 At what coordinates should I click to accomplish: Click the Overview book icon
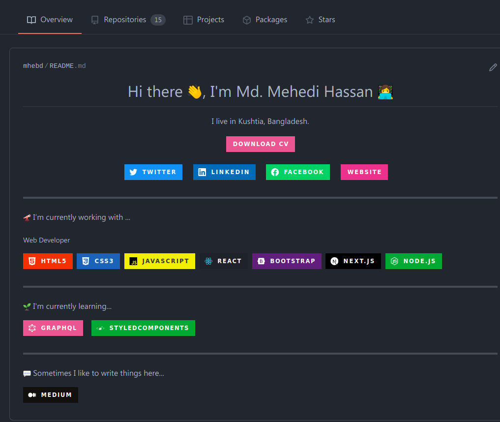click(x=31, y=20)
